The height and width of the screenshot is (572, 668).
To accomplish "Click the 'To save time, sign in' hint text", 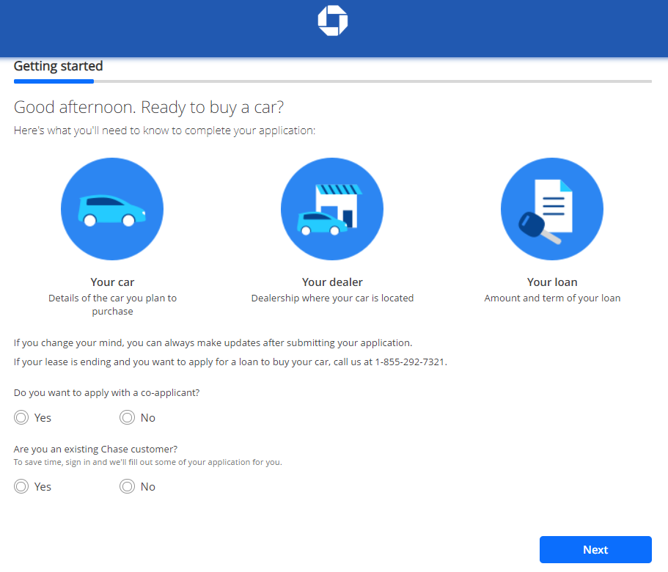I will click(148, 462).
